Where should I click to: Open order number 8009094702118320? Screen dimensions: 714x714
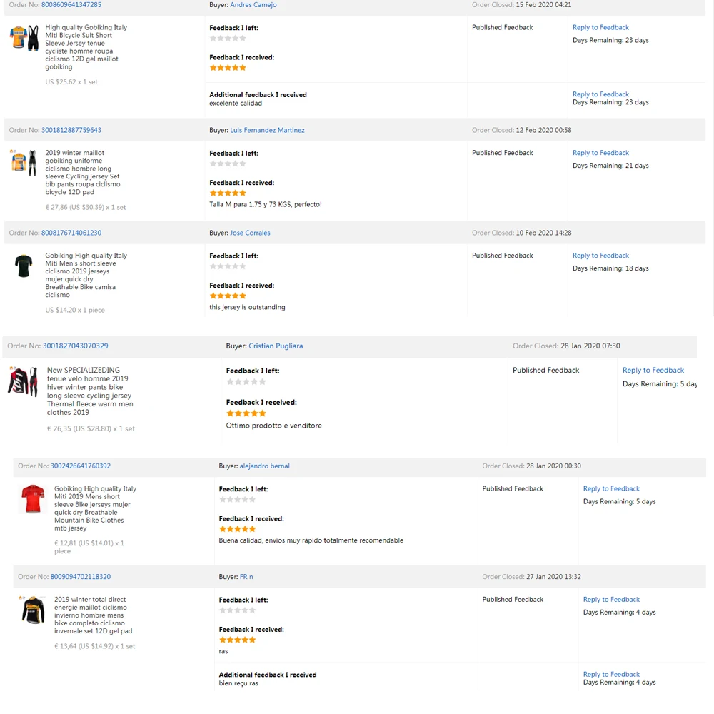(x=81, y=577)
